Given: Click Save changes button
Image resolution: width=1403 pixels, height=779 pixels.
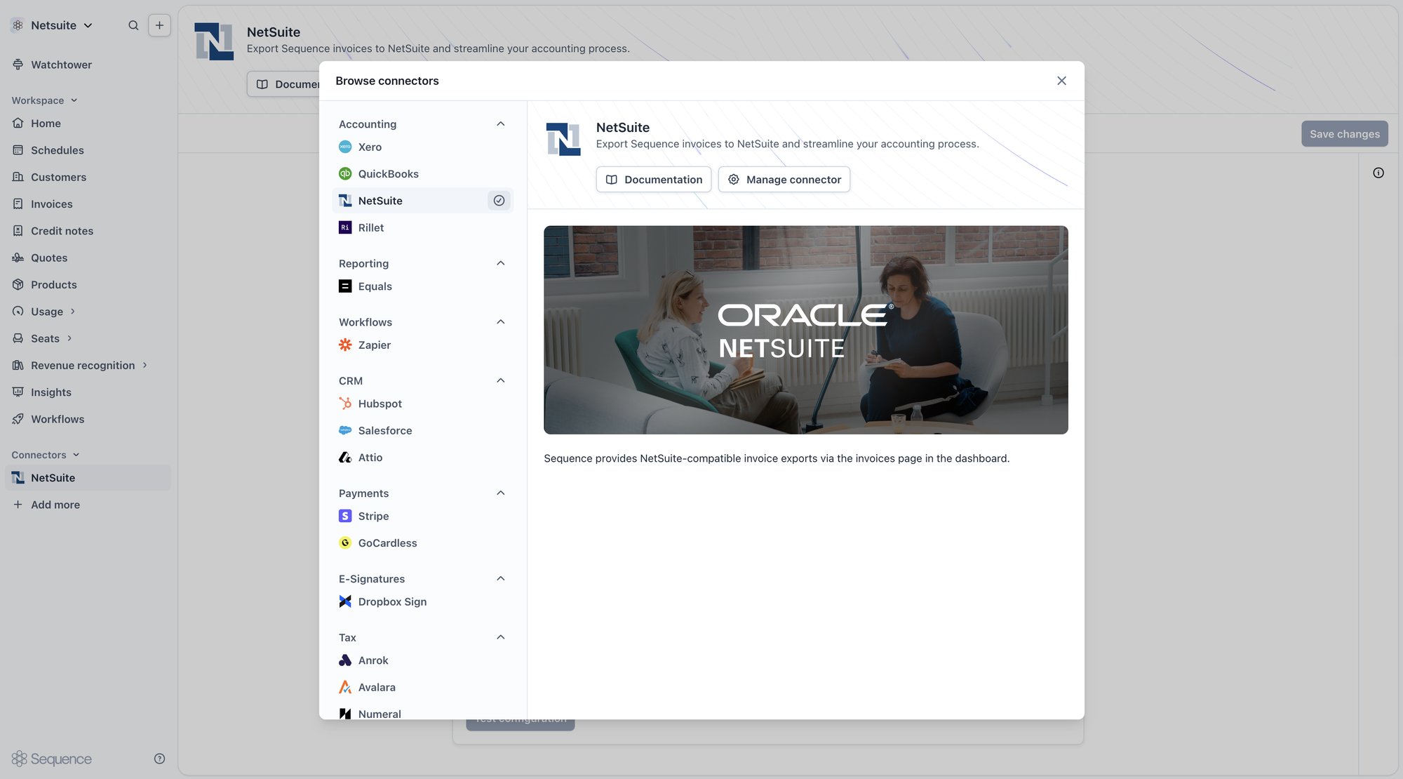Looking at the screenshot, I should click(1344, 134).
